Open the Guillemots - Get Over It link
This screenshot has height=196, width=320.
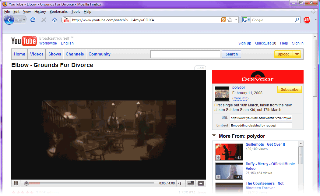[x=265, y=144]
